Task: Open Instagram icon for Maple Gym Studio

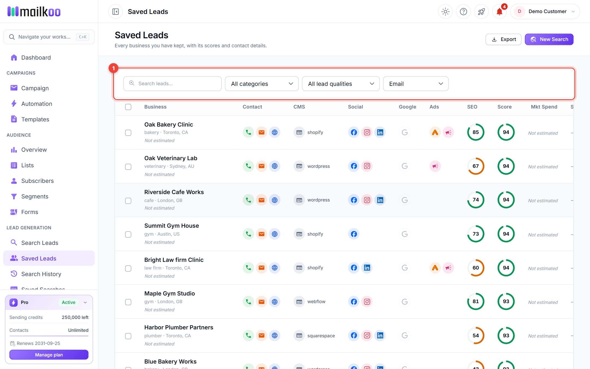Action: pyautogui.click(x=367, y=301)
